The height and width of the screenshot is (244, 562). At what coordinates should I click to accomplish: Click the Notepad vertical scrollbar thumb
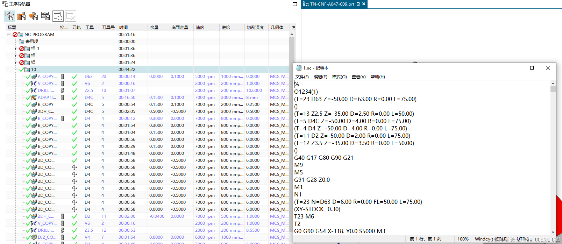tap(553, 89)
